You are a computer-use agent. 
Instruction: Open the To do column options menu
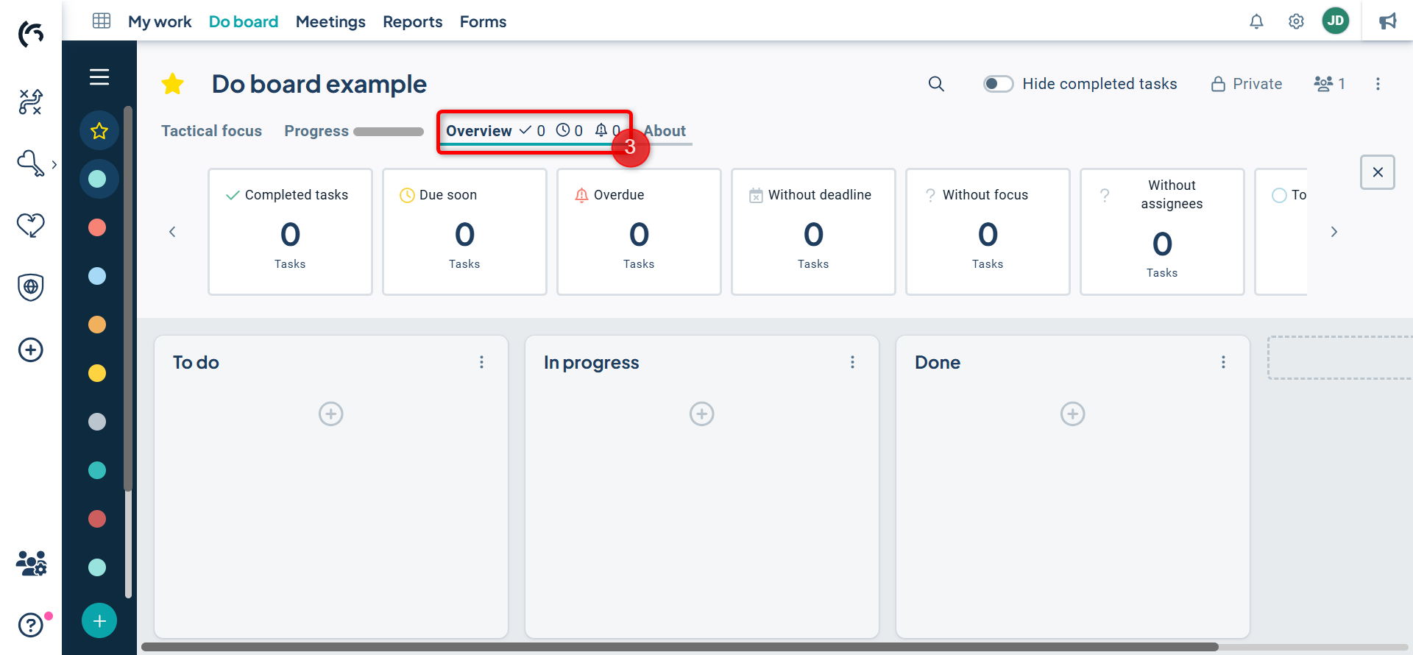tap(481, 362)
